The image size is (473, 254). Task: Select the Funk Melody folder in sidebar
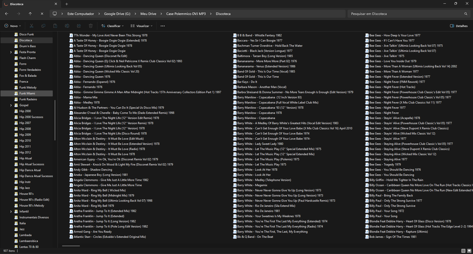pyautogui.click(x=28, y=88)
